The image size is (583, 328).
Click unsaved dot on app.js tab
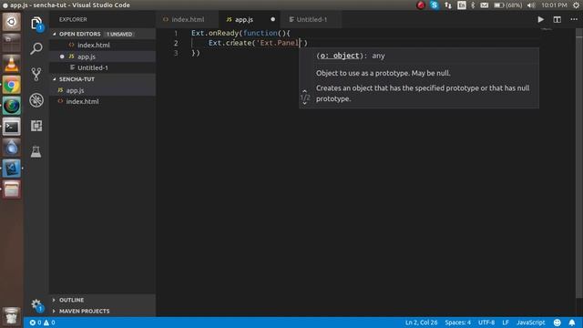point(273,19)
